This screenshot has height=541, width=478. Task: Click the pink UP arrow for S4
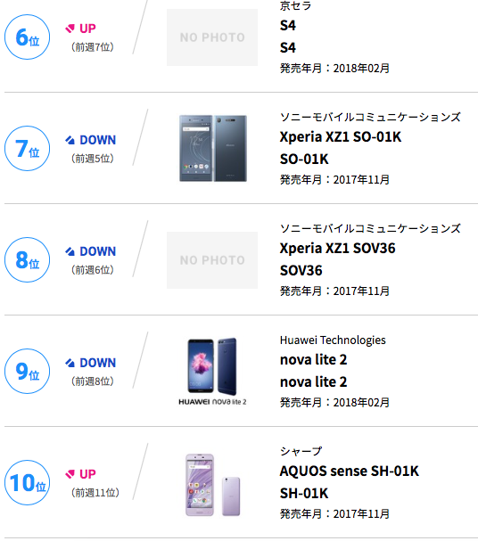pos(70,29)
